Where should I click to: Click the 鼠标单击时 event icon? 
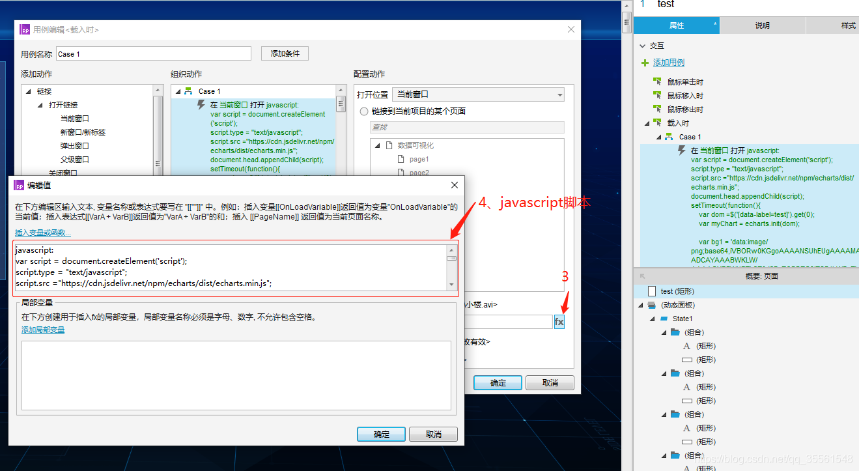[x=658, y=82]
